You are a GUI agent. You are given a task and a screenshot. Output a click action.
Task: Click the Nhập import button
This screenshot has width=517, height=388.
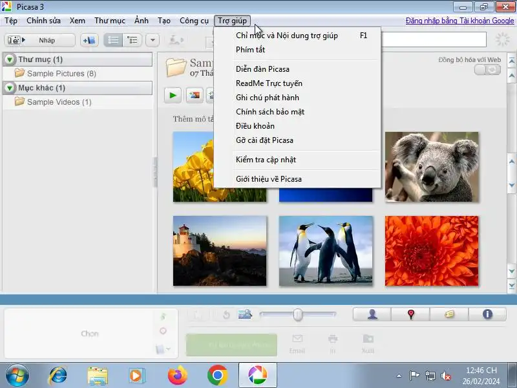tap(39, 40)
